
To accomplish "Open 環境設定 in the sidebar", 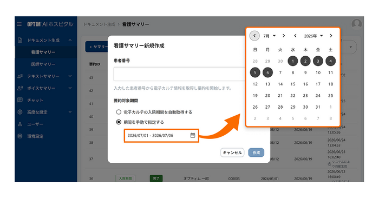I will (x=35, y=136).
